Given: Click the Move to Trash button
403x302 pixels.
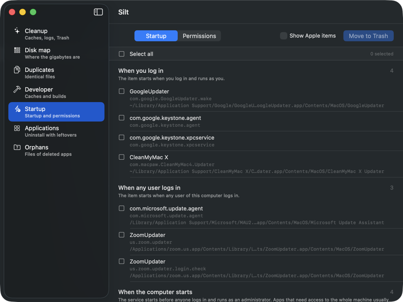Looking at the screenshot, I should point(368,36).
